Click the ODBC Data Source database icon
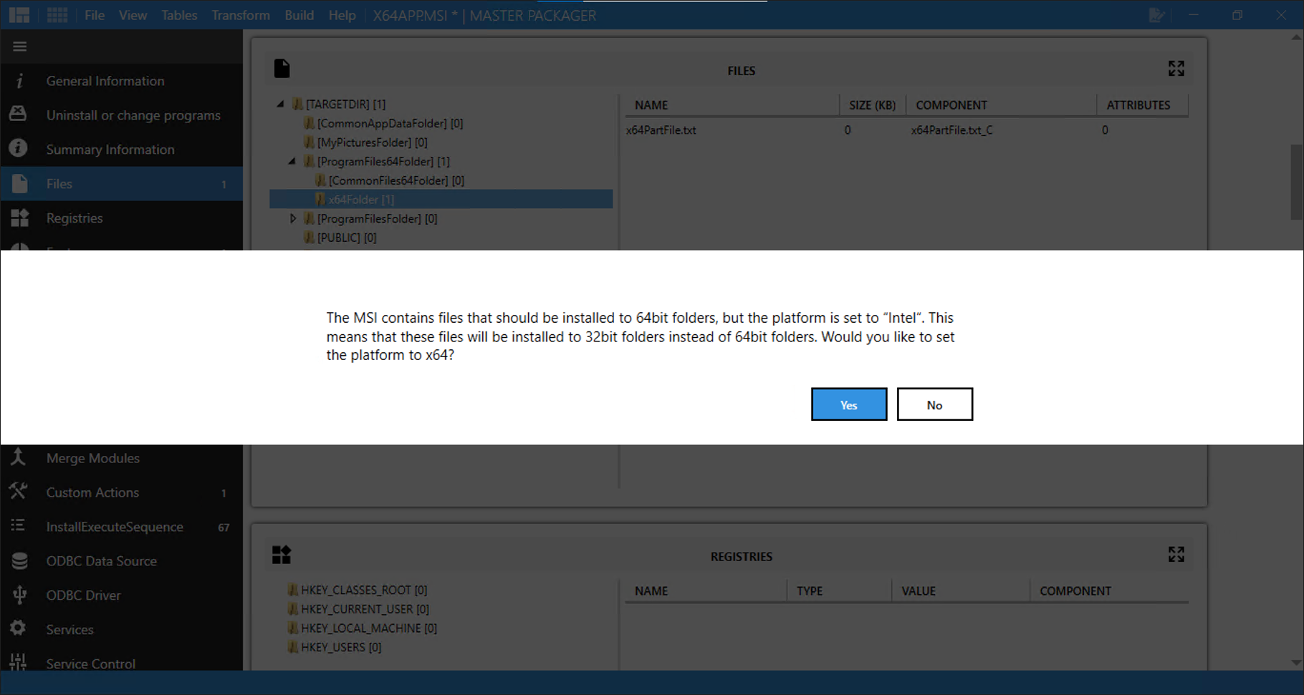Viewport: 1304px width, 695px height. point(19,560)
